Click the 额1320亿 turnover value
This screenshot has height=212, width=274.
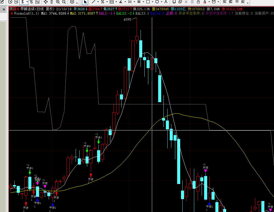pos(178,9)
